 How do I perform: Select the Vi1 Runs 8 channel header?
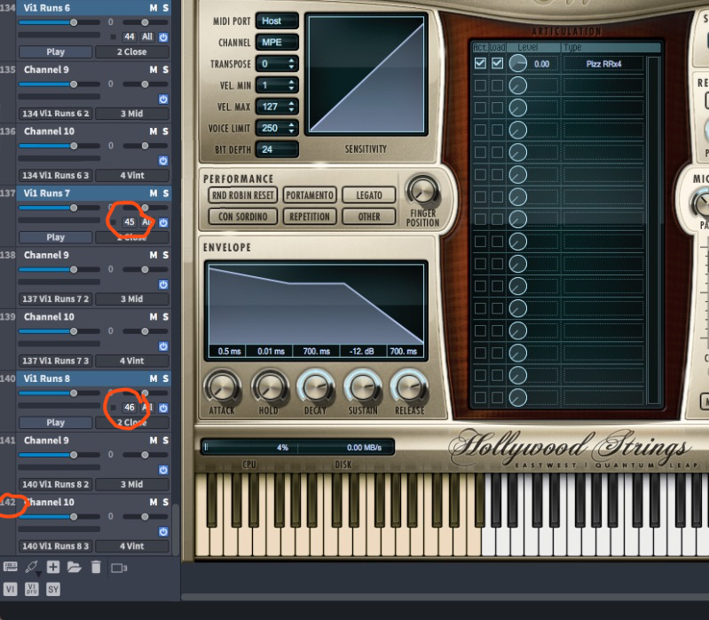[94, 378]
